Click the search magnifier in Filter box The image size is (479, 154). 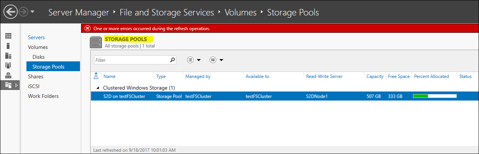[173, 60]
